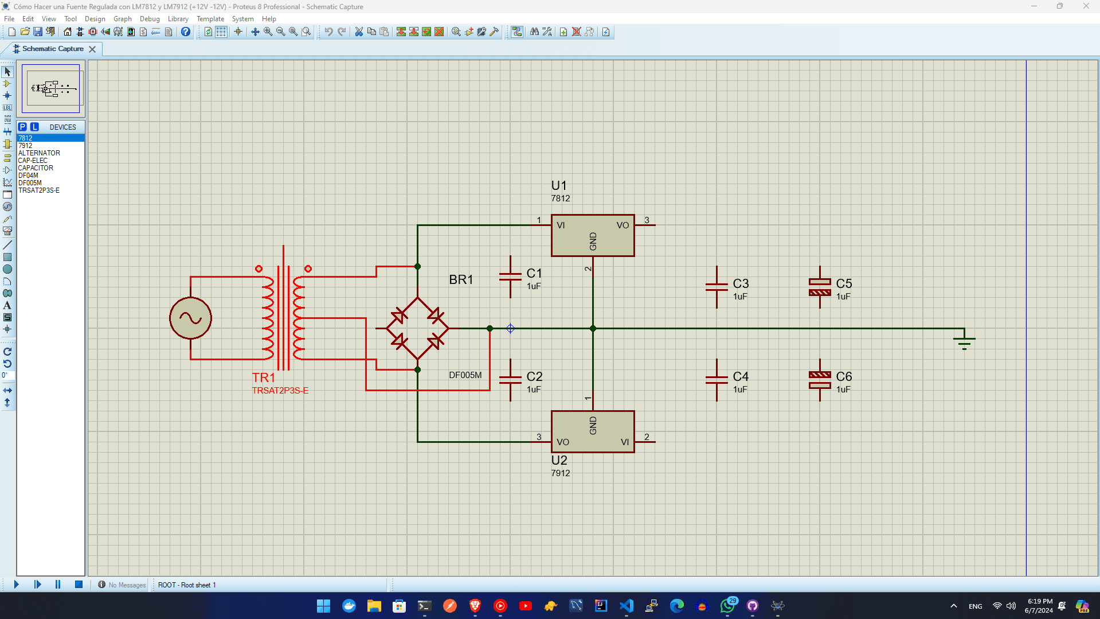Click the L button for library manager
Viewport: 1100px width, 619px height.
click(34, 126)
